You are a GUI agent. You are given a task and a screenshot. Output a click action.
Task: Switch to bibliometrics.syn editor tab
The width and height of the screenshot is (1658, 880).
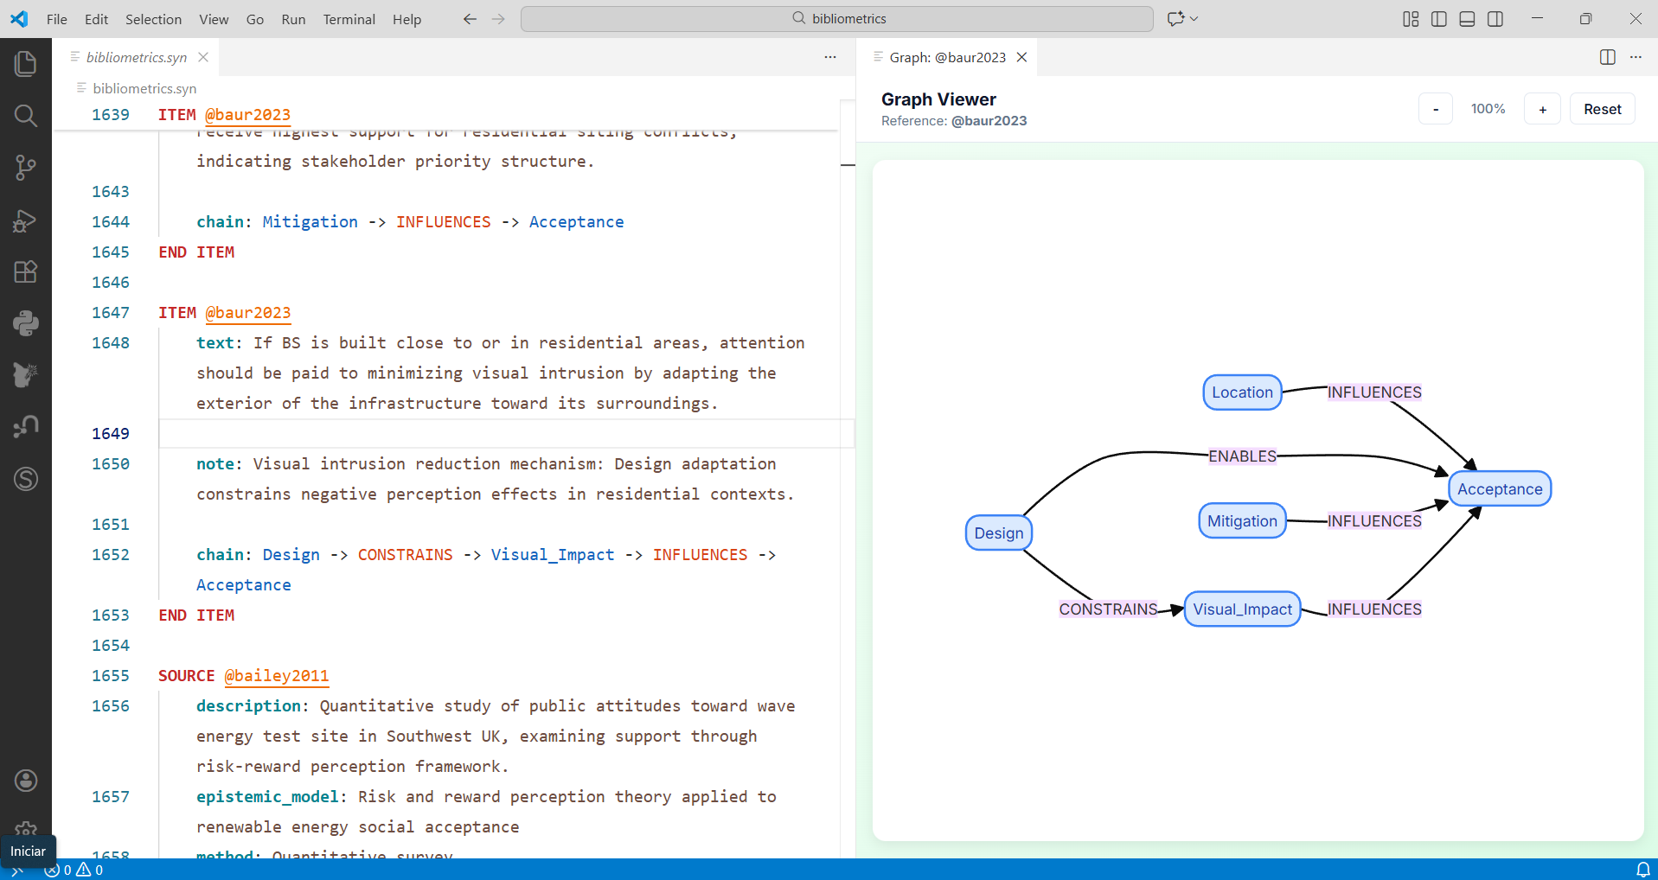[136, 57]
